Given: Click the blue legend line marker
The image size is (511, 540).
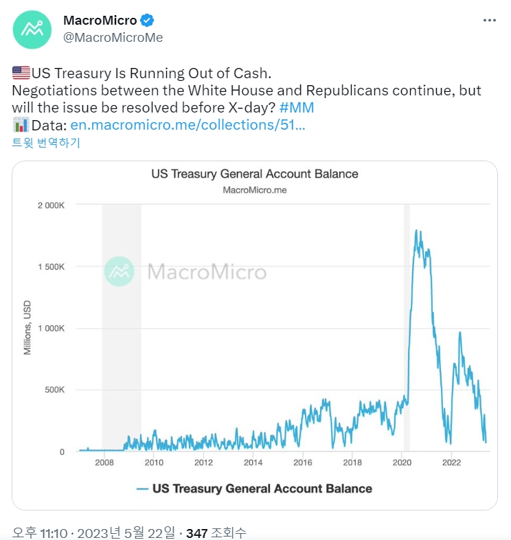Looking at the screenshot, I should [x=142, y=489].
